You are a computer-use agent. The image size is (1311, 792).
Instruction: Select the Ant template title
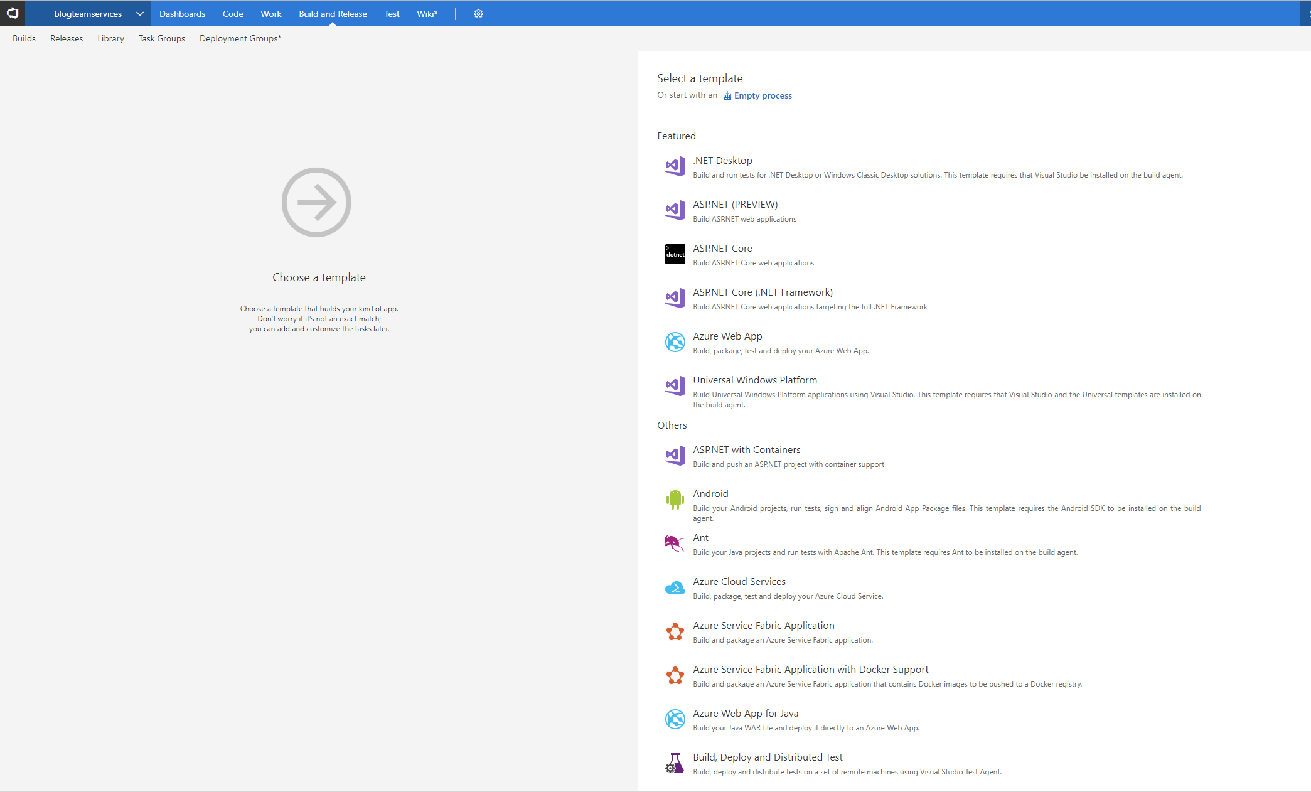coord(700,538)
